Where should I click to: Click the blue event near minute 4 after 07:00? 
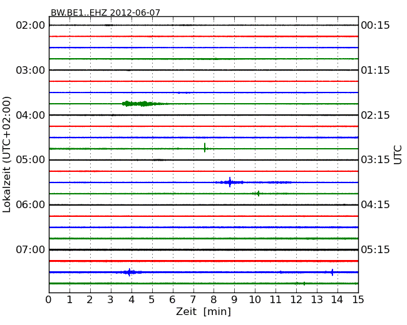click(x=129, y=272)
